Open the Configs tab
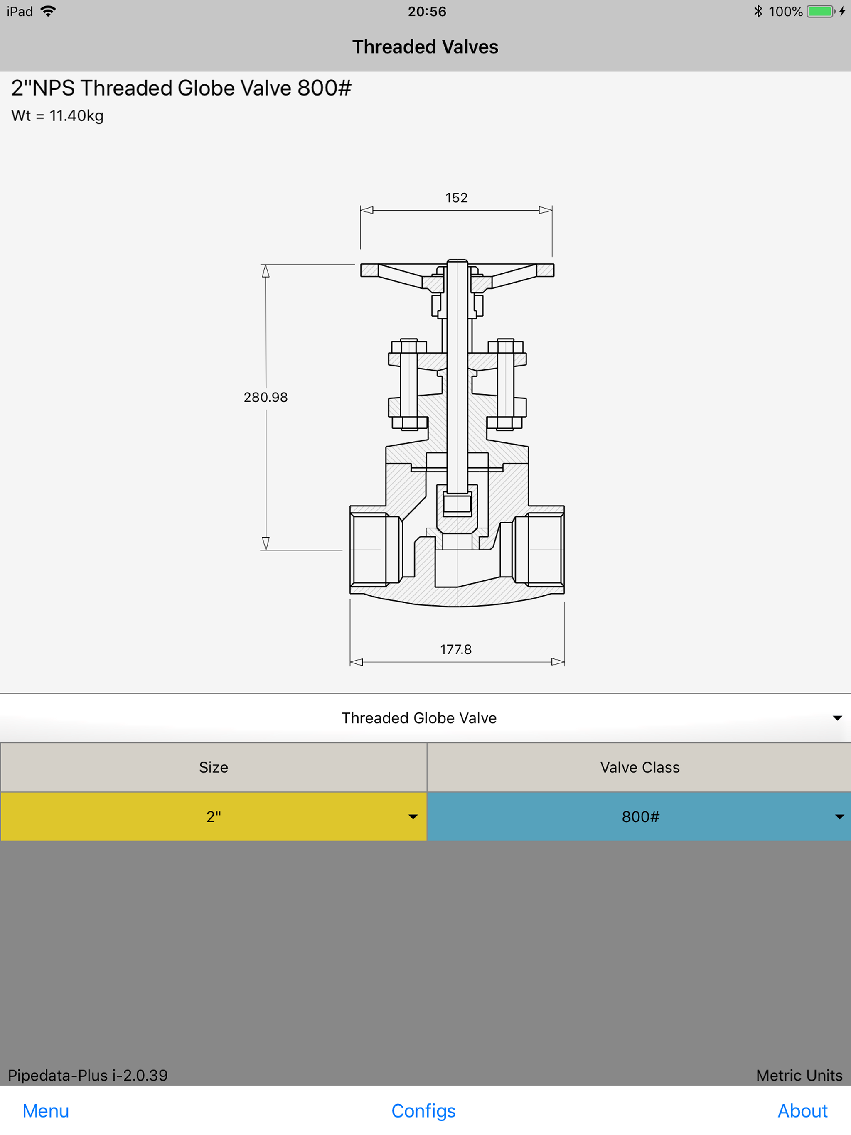 click(x=423, y=1110)
